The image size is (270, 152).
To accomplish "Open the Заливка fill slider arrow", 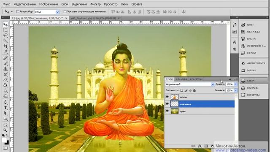I will 235,90.
